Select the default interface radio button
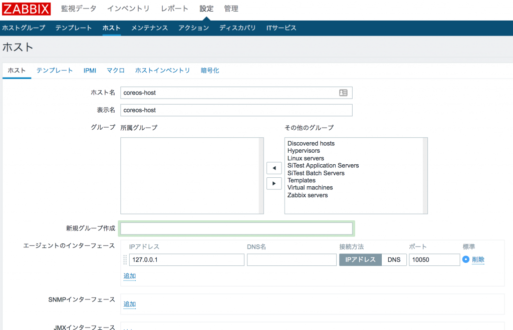Screen dimensions: 513x330 [465, 259]
